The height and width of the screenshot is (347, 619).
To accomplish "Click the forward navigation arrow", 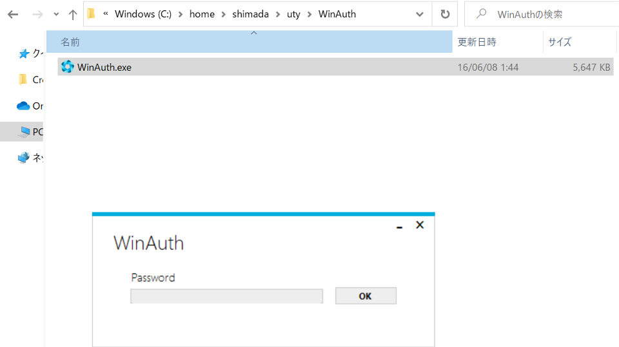I will [x=37, y=15].
